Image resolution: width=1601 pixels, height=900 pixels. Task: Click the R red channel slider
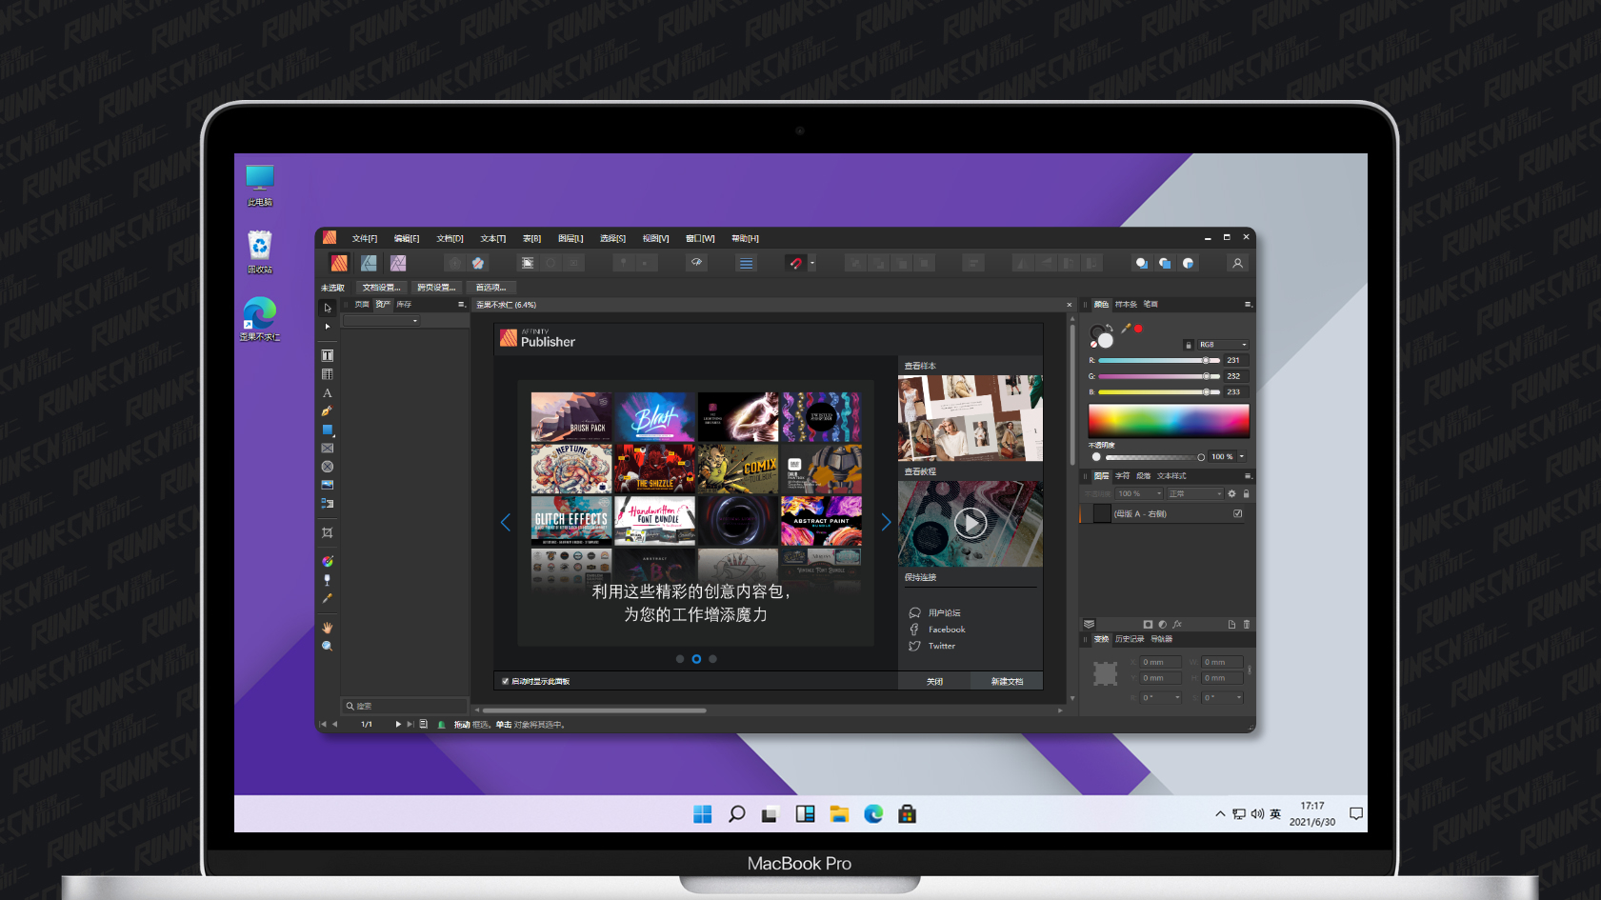click(x=1159, y=361)
